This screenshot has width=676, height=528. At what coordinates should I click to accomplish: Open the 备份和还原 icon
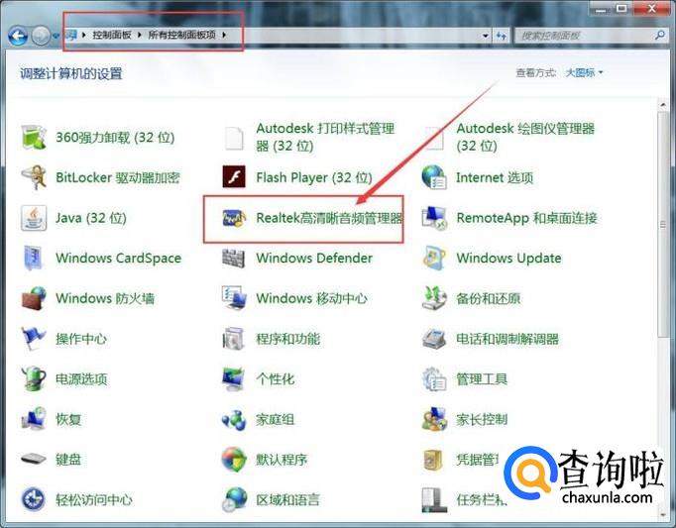click(434, 298)
